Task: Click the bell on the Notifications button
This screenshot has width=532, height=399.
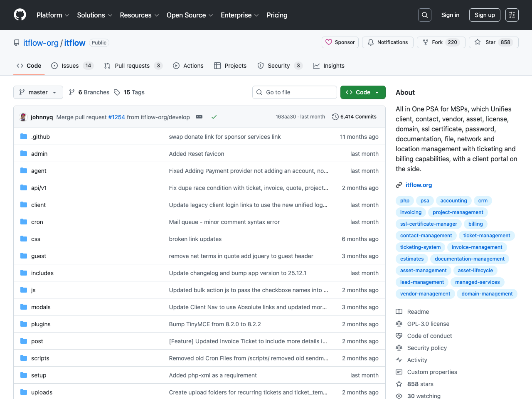Action: [370, 42]
